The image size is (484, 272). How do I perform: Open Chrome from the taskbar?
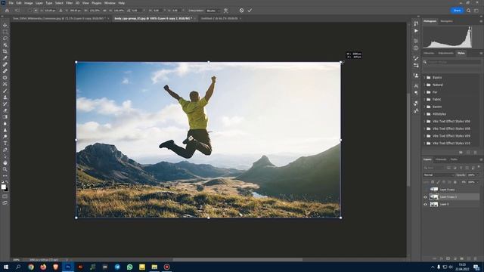(31, 267)
